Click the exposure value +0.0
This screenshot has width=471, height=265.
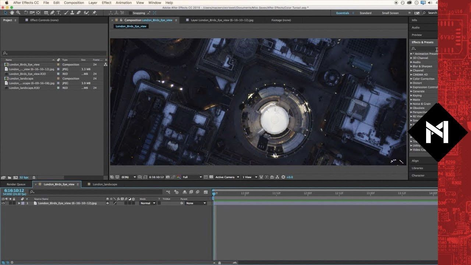pos(290,177)
